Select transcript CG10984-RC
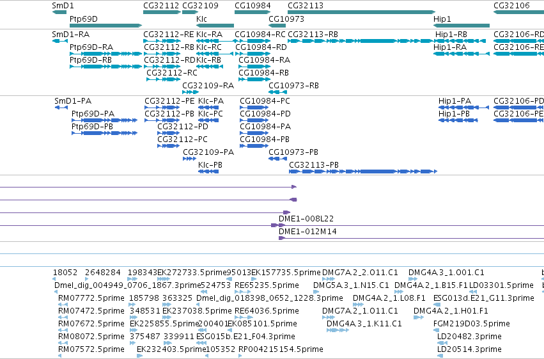Image resolution: width=544 pixels, height=359 pixels. (x=253, y=41)
